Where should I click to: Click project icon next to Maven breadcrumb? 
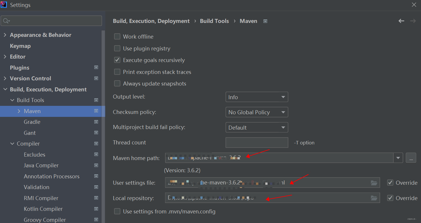tap(265, 21)
